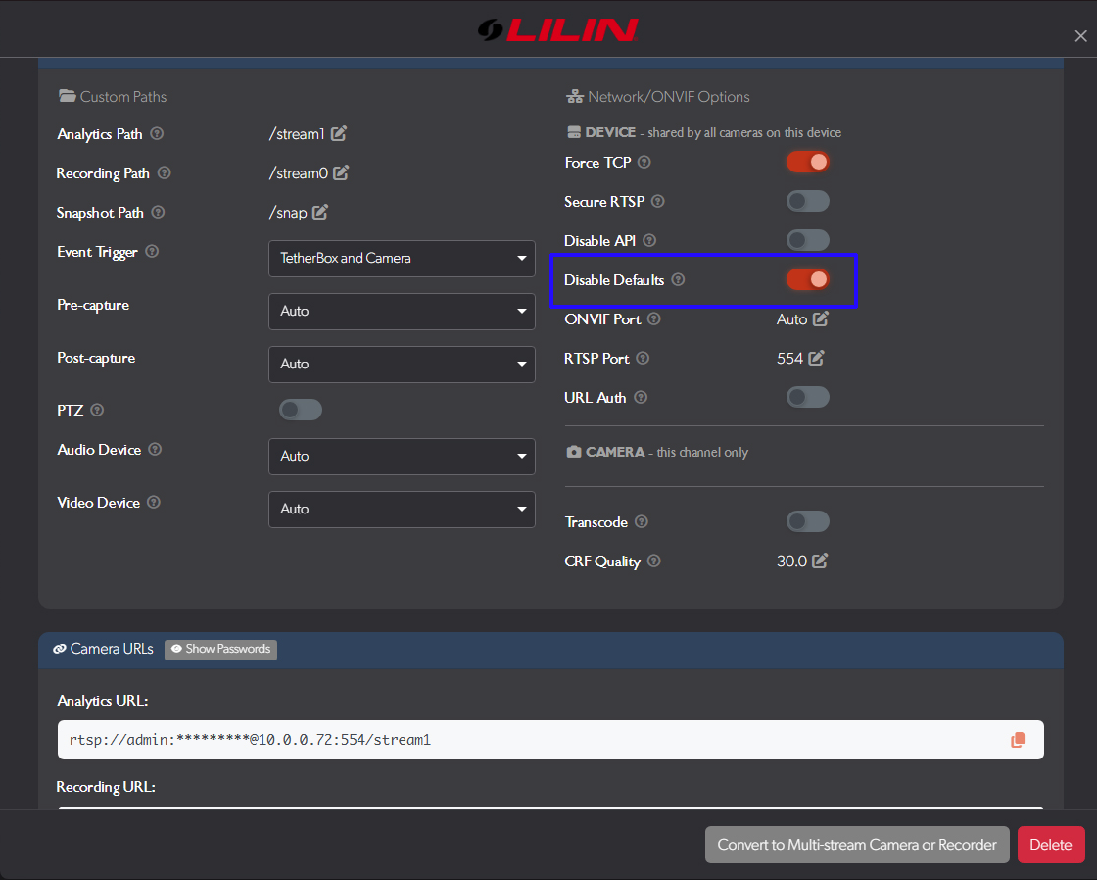Show help for Audio Device

coord(156,449)
